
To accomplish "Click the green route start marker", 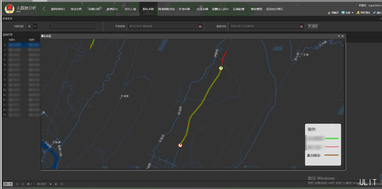I will coord(221,68).
